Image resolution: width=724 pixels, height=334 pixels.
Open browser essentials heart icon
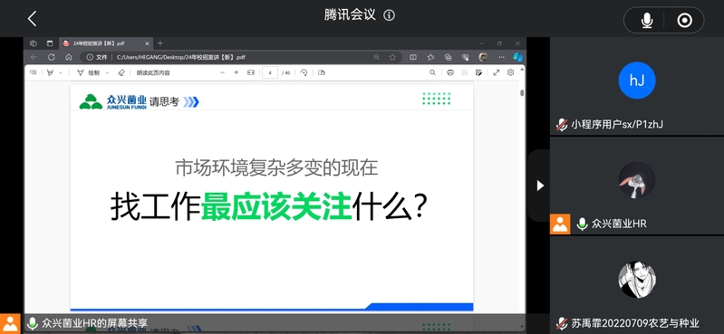click(x=466, y=57)
